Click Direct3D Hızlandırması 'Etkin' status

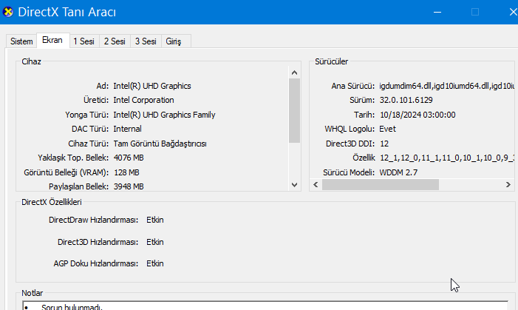(x=155, y=242)
